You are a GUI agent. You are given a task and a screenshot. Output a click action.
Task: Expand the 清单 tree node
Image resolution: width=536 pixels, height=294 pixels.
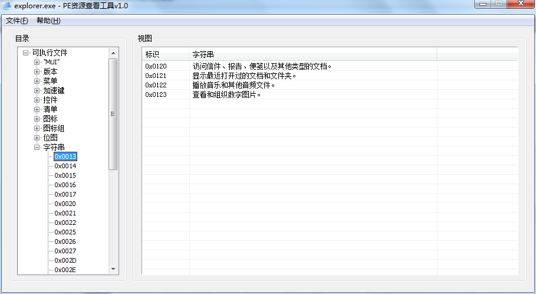37,109
